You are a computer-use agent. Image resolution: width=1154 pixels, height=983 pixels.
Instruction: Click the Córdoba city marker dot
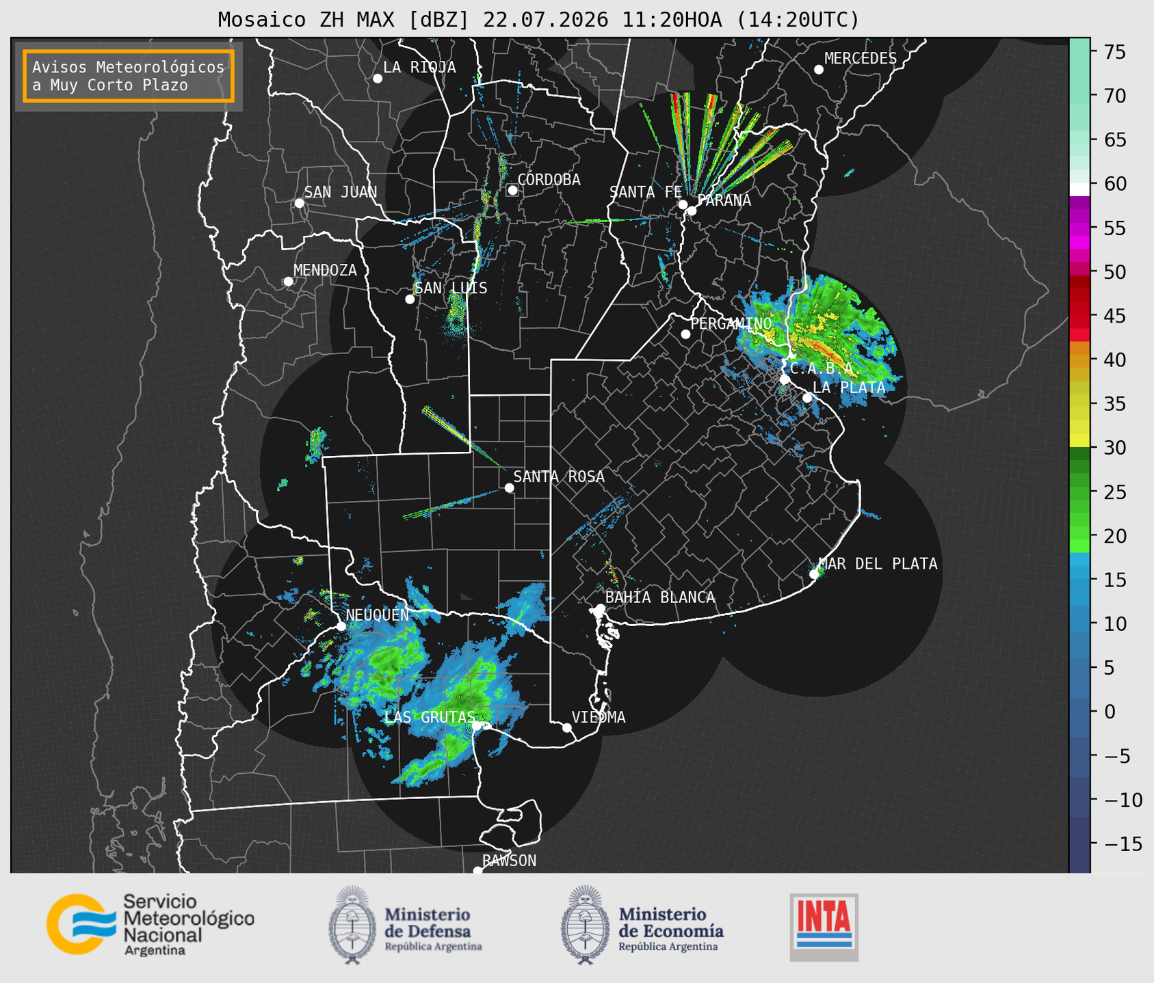[512, 190]
